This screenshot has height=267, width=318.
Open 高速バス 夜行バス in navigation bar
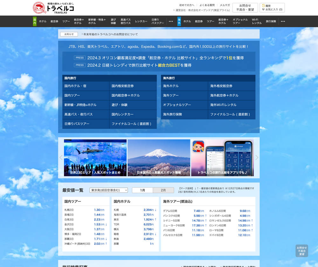[125, 21]
